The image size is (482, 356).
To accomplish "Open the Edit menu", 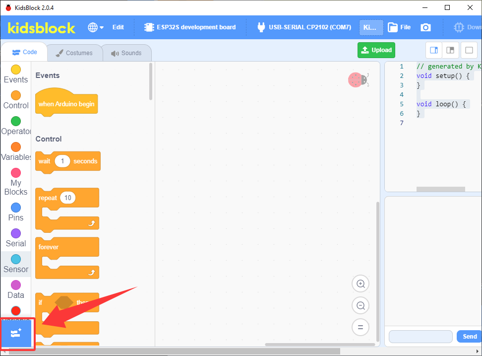I will click(x=118, y=27).
